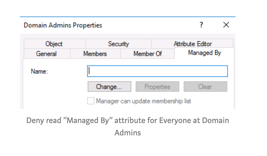
Task: Open the Security tab
Action: pos(118,44)
